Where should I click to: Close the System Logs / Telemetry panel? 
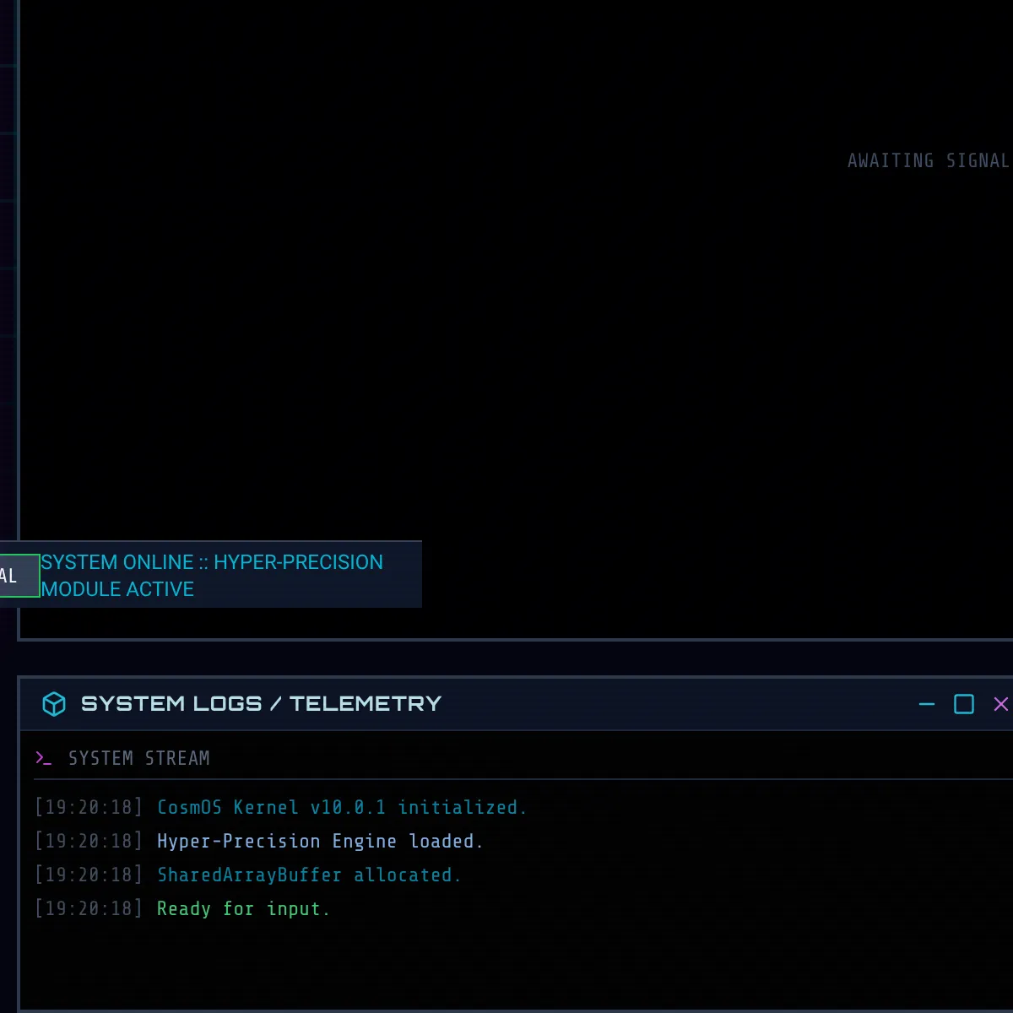coord(1000,704)
